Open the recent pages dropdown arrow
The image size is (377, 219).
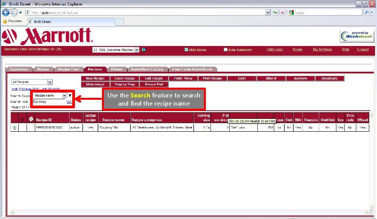pos(21,12)
